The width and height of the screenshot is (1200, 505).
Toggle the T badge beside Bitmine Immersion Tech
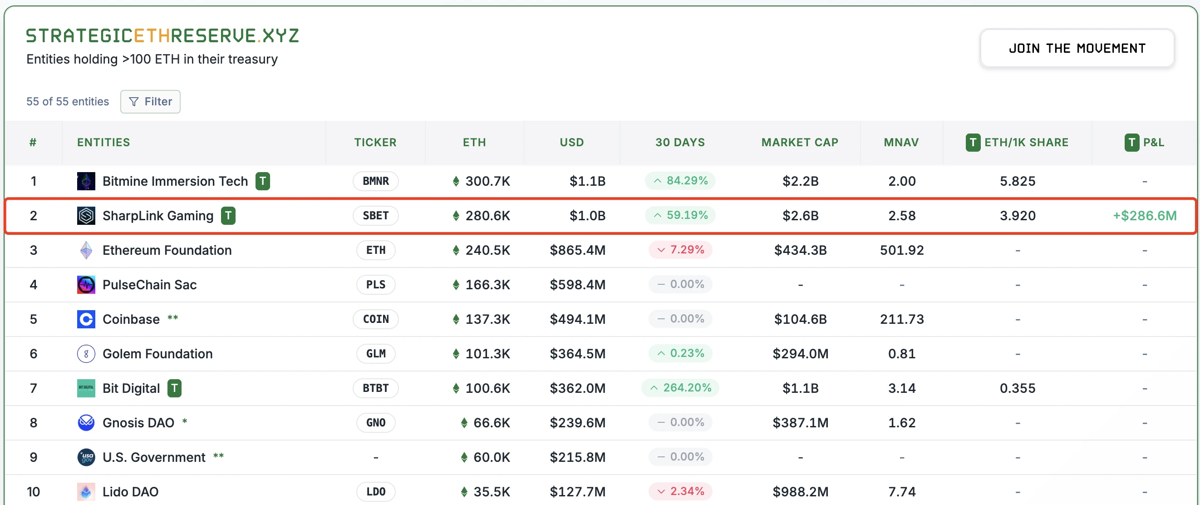tap(263, 181)
